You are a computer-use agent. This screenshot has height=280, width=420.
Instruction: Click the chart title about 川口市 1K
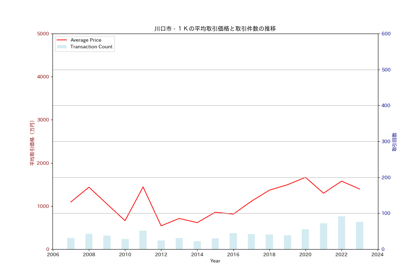(215, 29)
